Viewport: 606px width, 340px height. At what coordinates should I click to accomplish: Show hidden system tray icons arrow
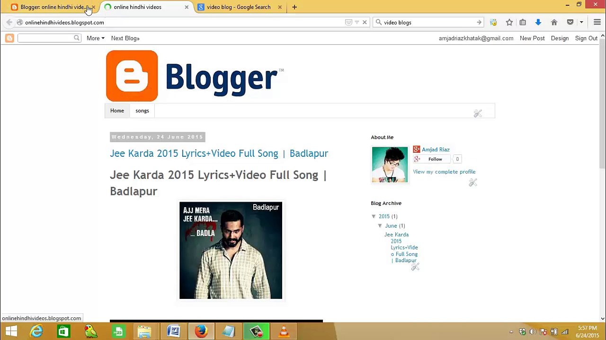(511, 332)
